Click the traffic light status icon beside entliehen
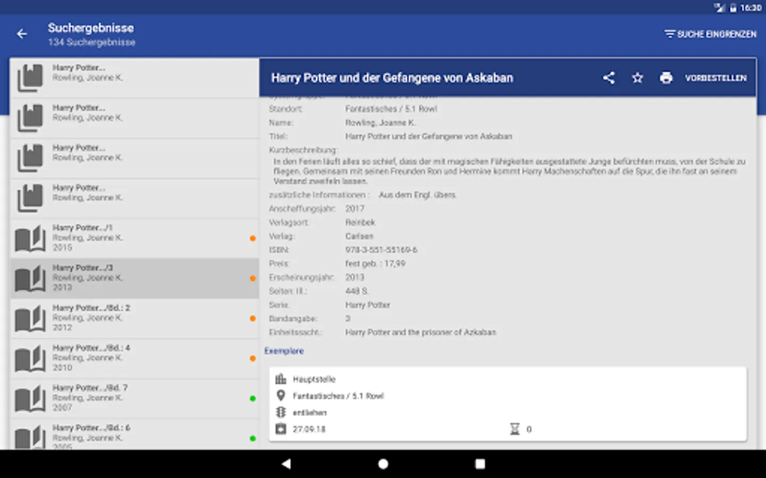The height and width of the screenshot is (478, 766). pyautogui.click(x=281, y=412)
